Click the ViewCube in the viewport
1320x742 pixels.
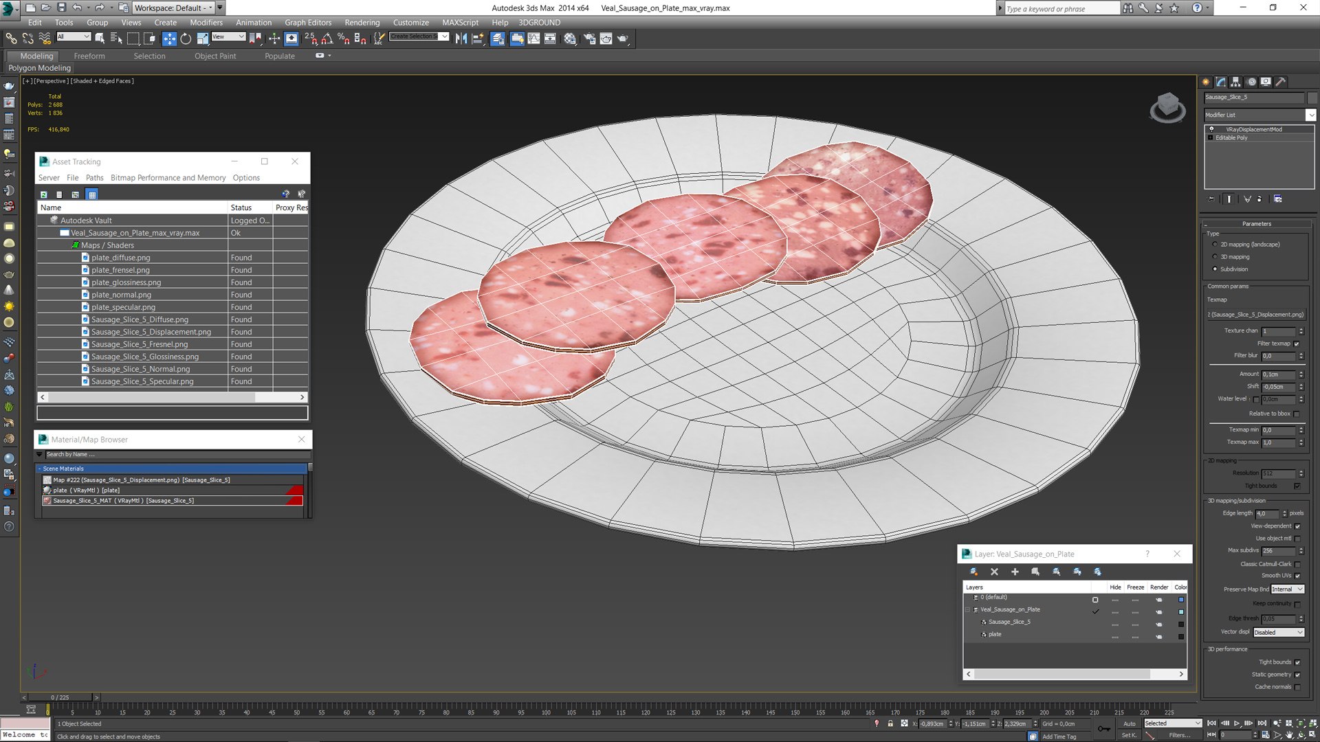click(x=1167, y=107)
